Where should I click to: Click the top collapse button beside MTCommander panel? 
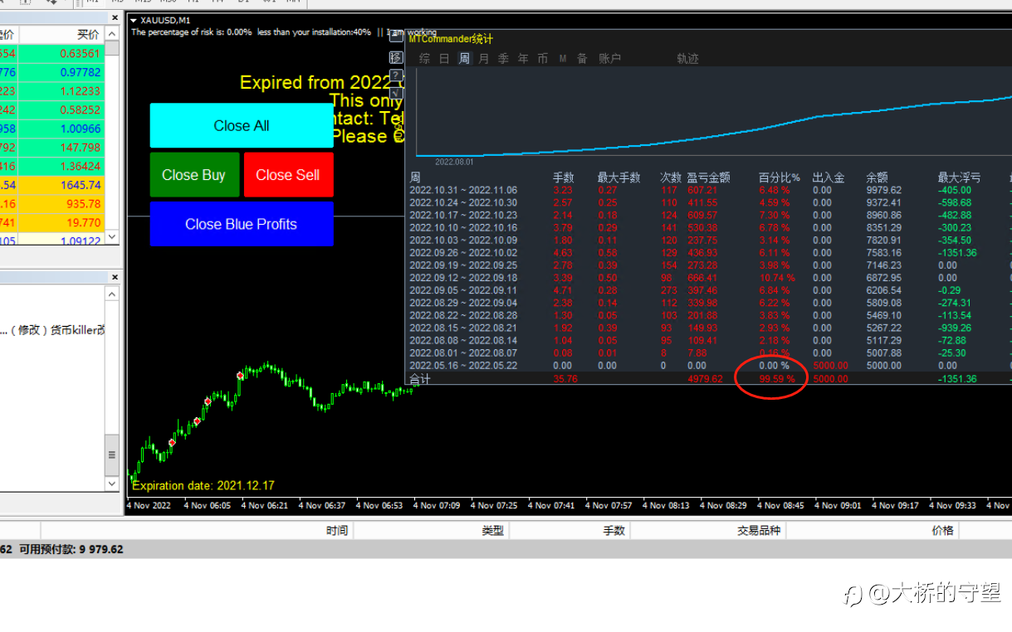396,36
